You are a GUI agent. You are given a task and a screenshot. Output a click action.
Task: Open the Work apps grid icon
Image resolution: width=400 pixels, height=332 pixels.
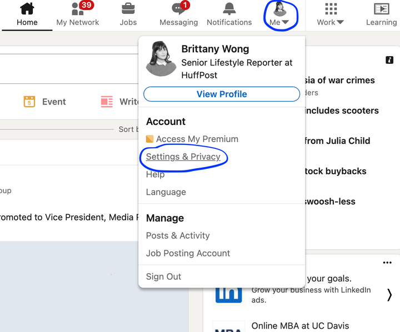click(331, 9)
